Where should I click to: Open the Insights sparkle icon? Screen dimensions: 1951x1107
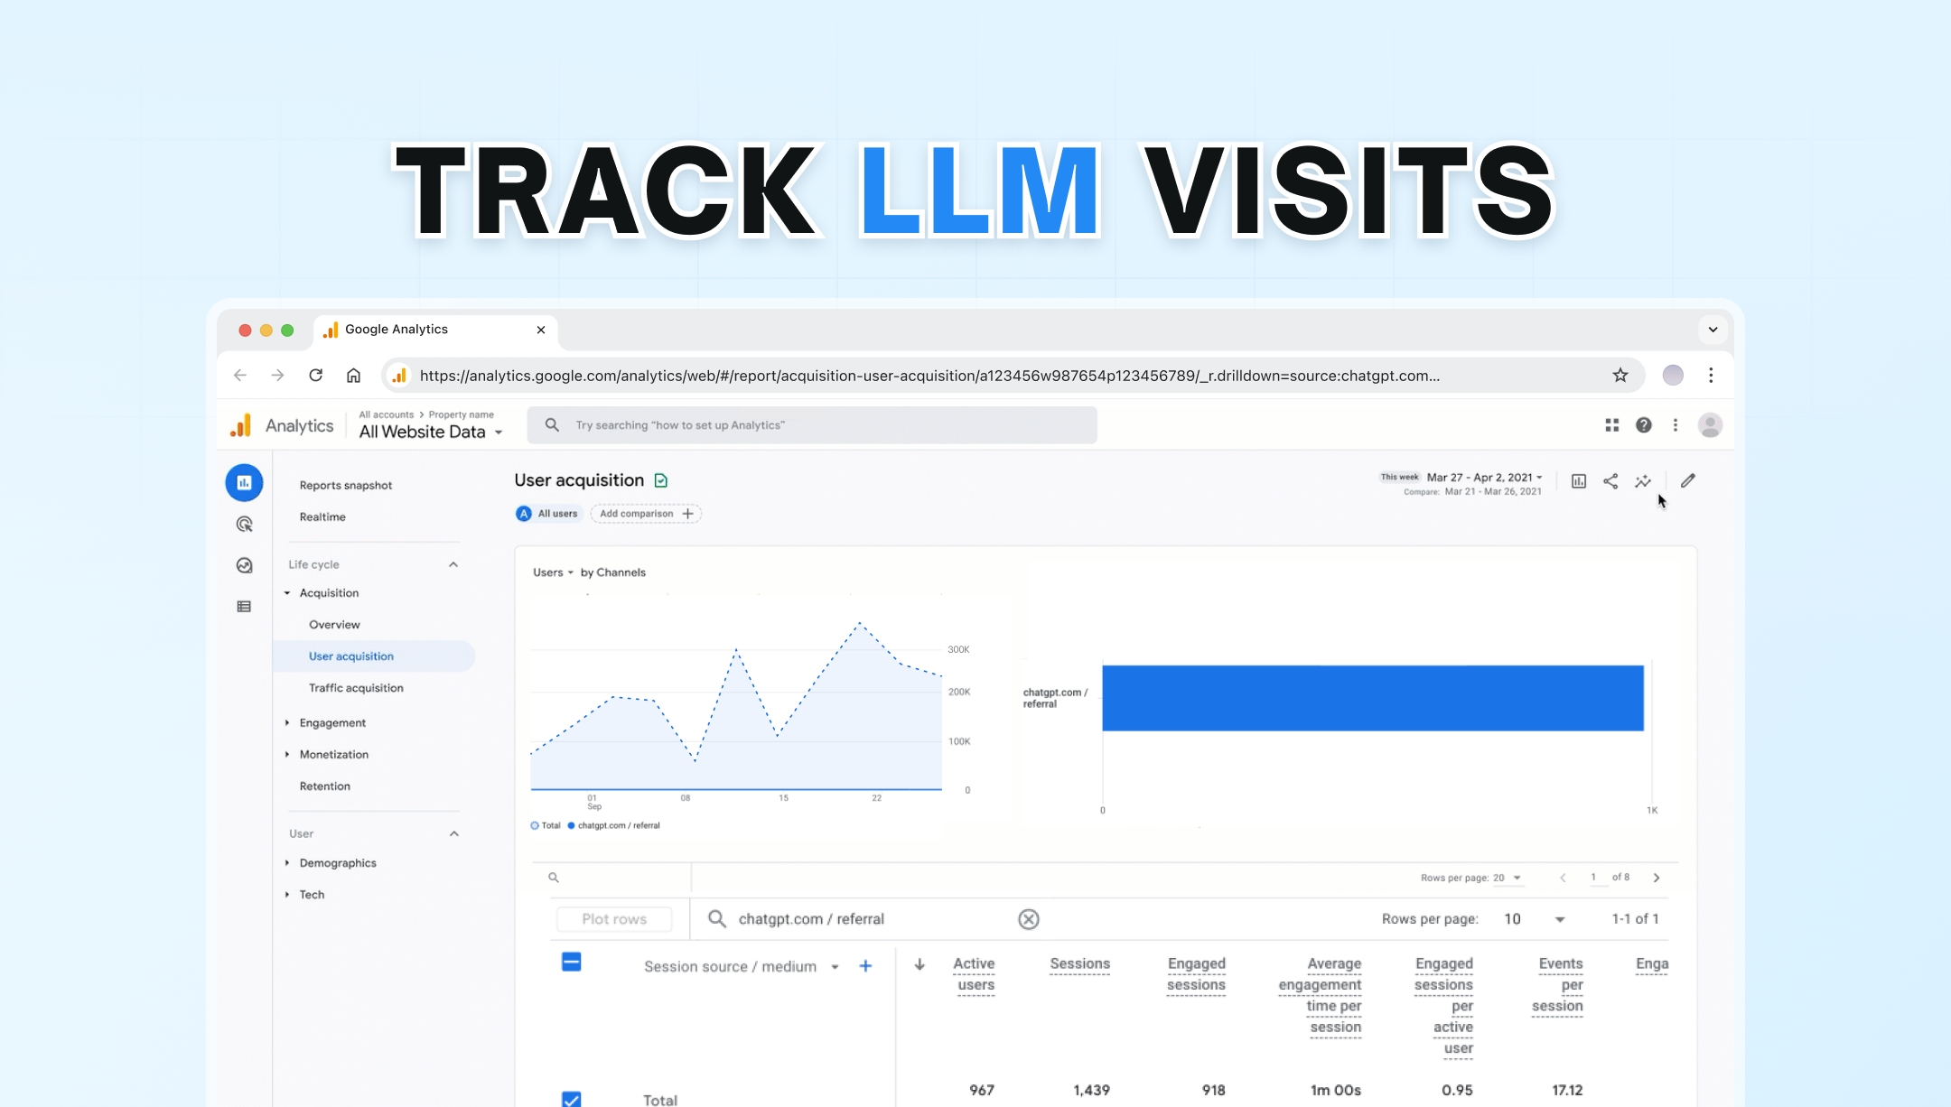[x=1643, y=481]
